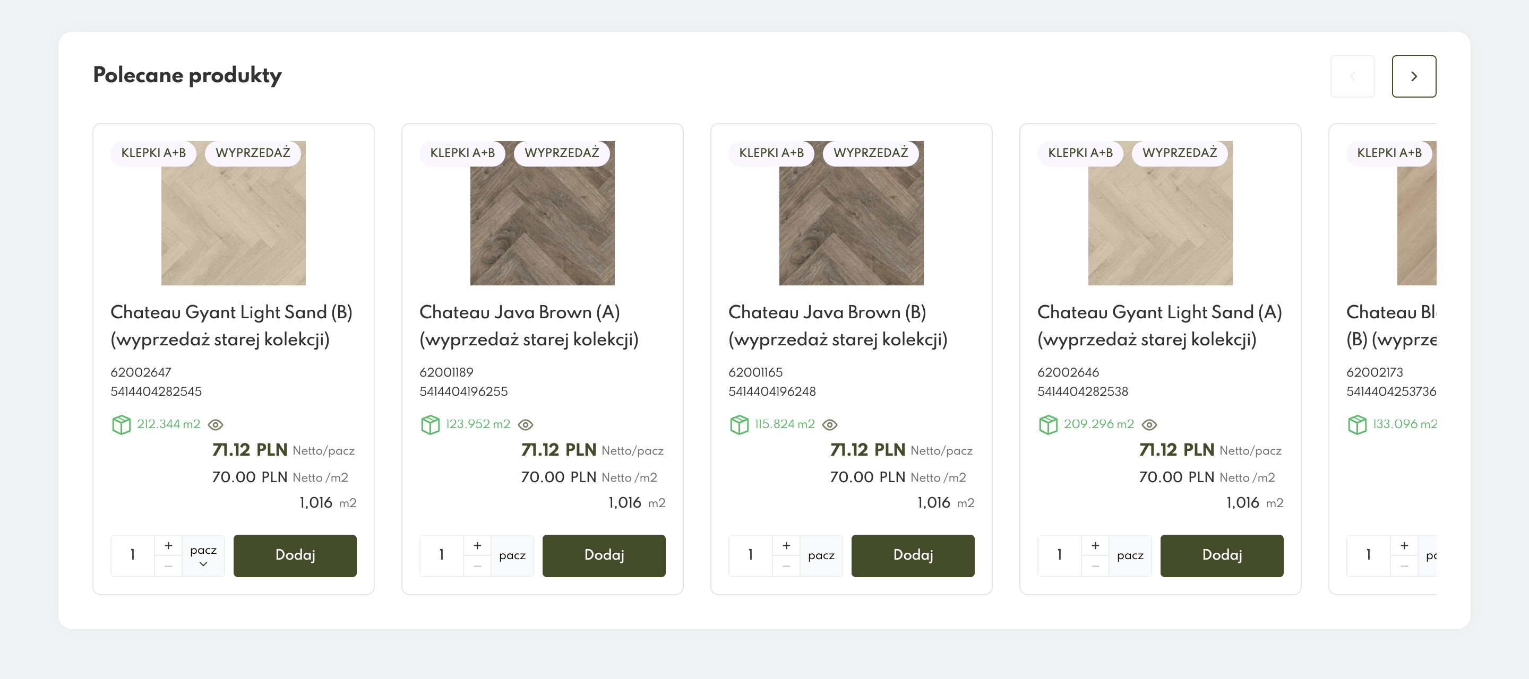Image resolution: width=1529 pixels, height=679 pixels.
Task: Click stock box icon for Gyant Light Sand (B)
Action: point(121,424)
